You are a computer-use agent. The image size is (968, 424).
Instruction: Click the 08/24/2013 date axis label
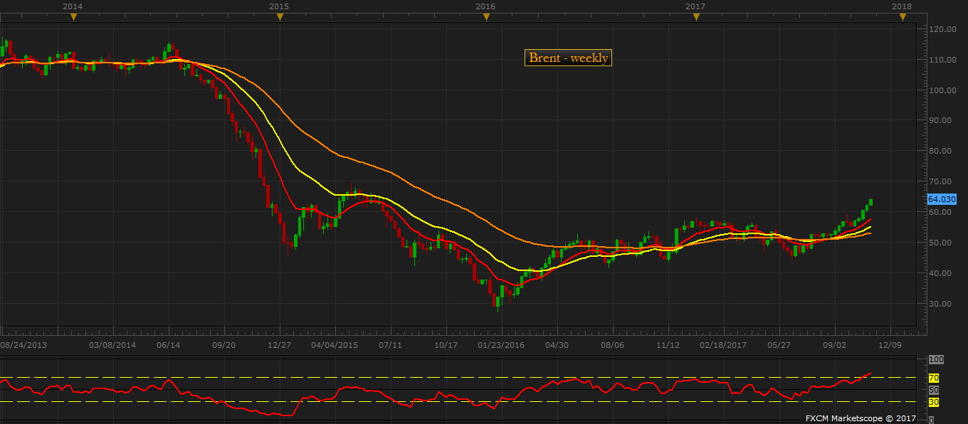(x=24, y=345)
